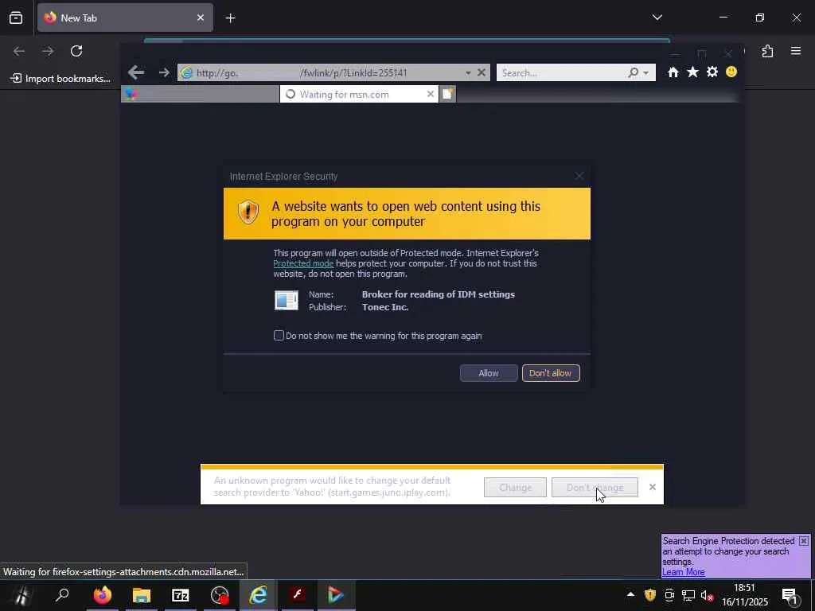Reload the Firefox page
This screenshot has width=815, height=611.
76,51
